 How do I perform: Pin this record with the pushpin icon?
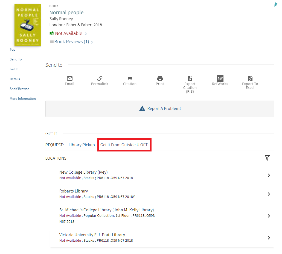coord(275,5)
